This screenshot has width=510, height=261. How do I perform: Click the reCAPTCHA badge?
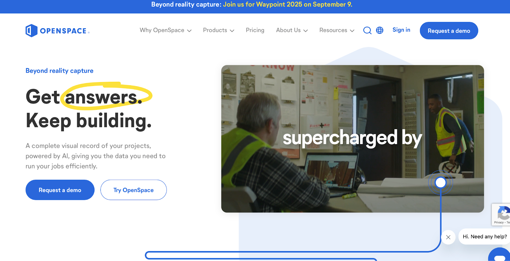coord(501,215)
